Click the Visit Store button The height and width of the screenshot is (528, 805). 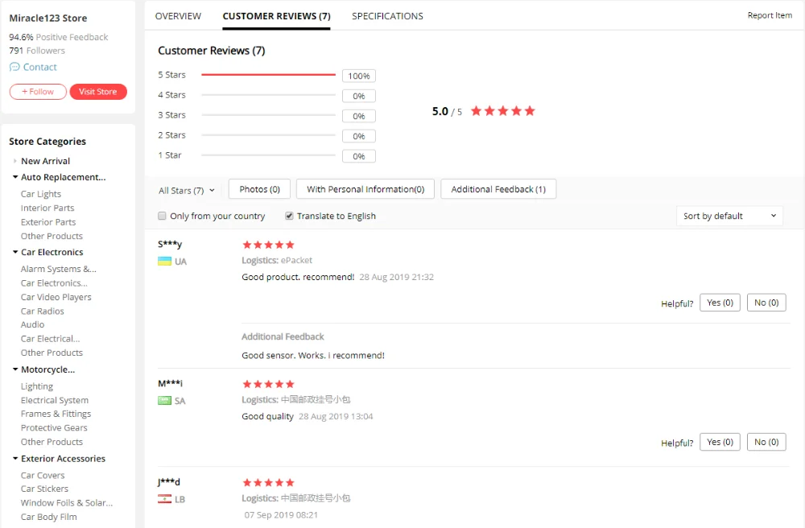tap(98, 92)
